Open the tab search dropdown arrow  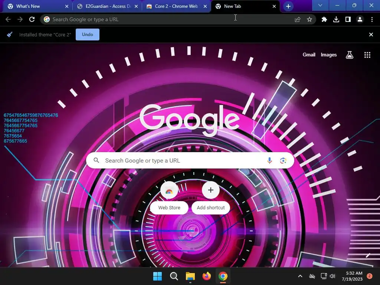[320, 5]
